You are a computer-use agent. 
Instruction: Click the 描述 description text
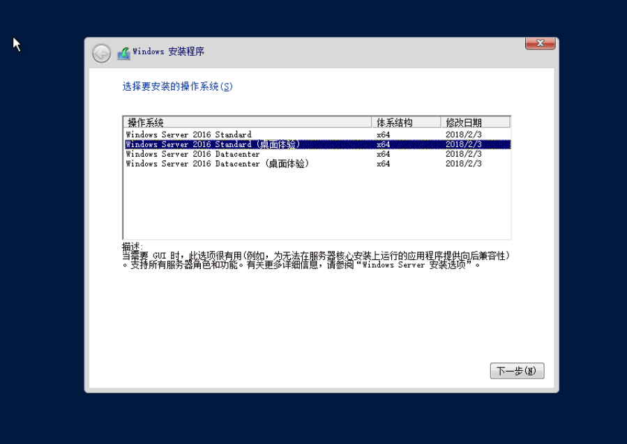click(315, 257)
